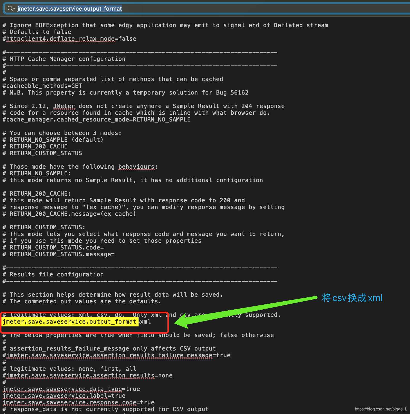The image size is (410, 414).
Task: Click '# This section helps determine' comment line
Action: tap(113, 295)
